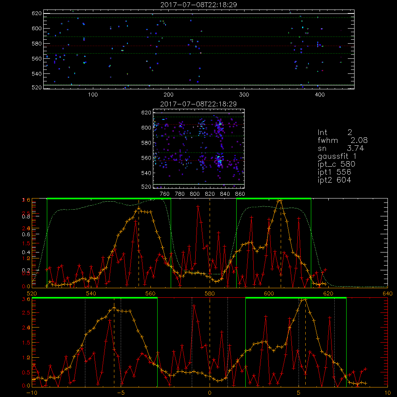
Task: Click x-axis label 800 of the small image plot
Action: 195,194
